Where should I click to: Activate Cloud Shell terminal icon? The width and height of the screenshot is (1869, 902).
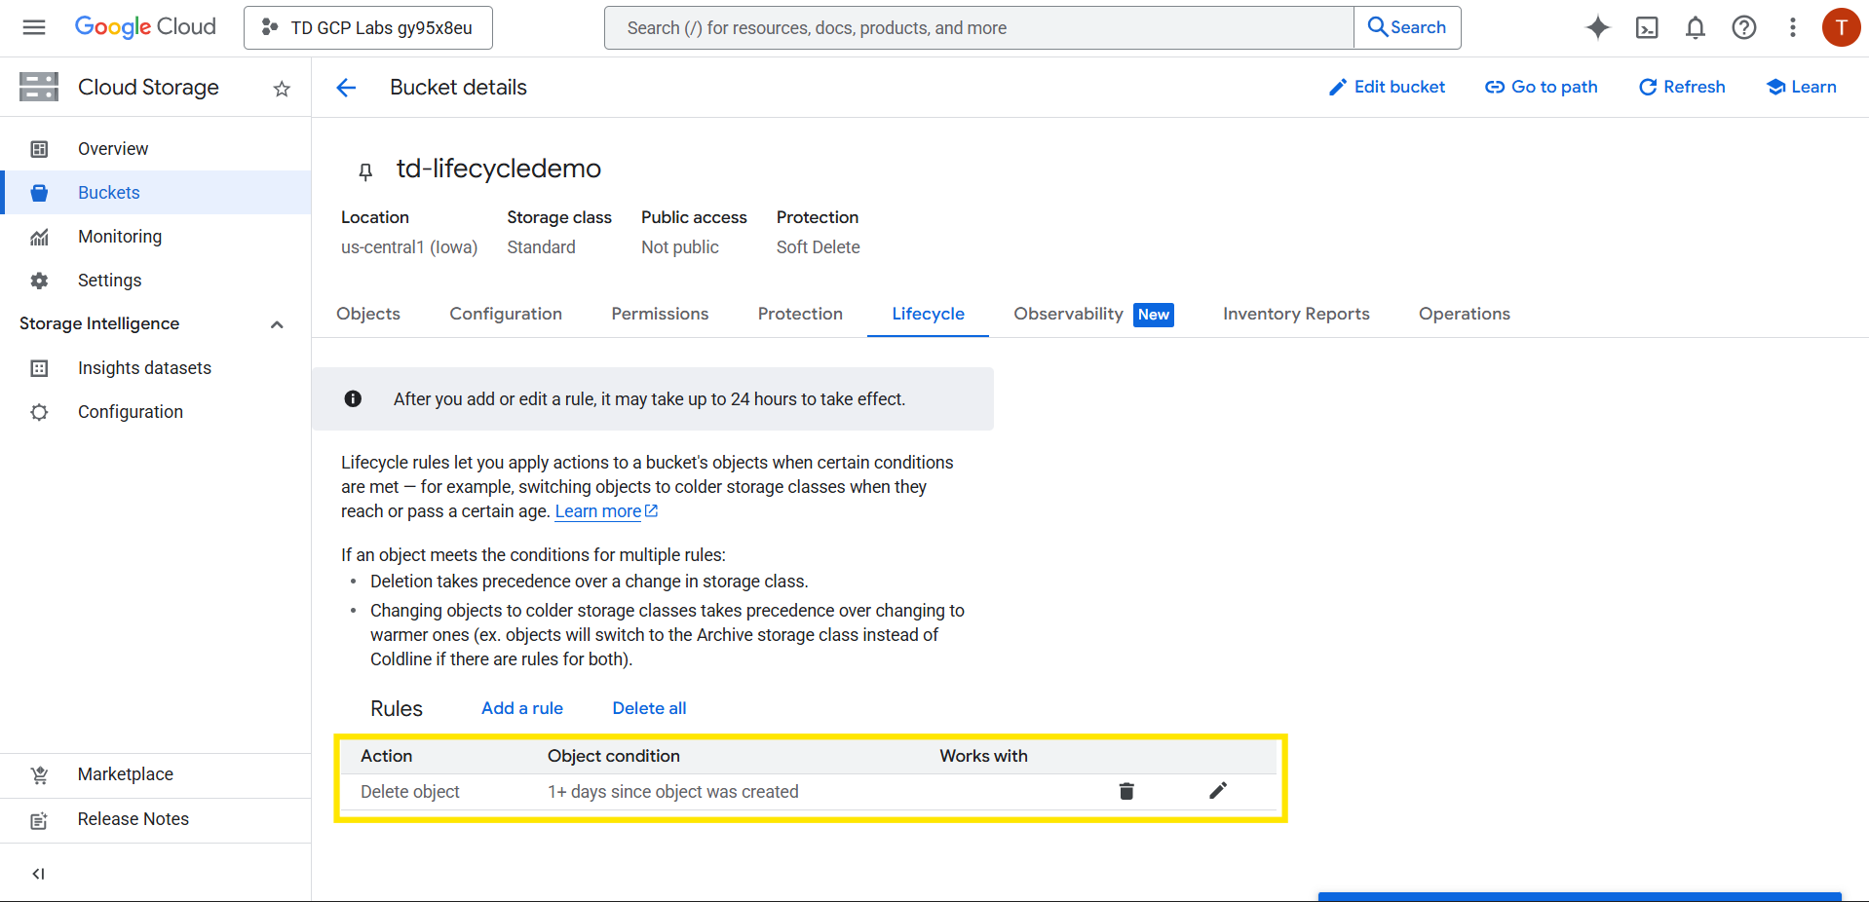(x=1647, y=27)
